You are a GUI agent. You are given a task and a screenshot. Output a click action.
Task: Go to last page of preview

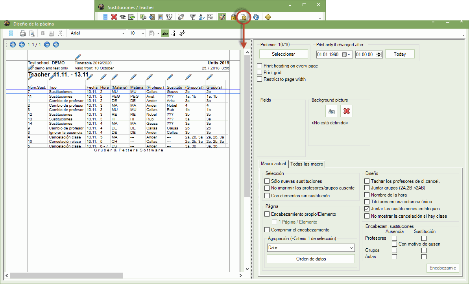pos(56,44)
